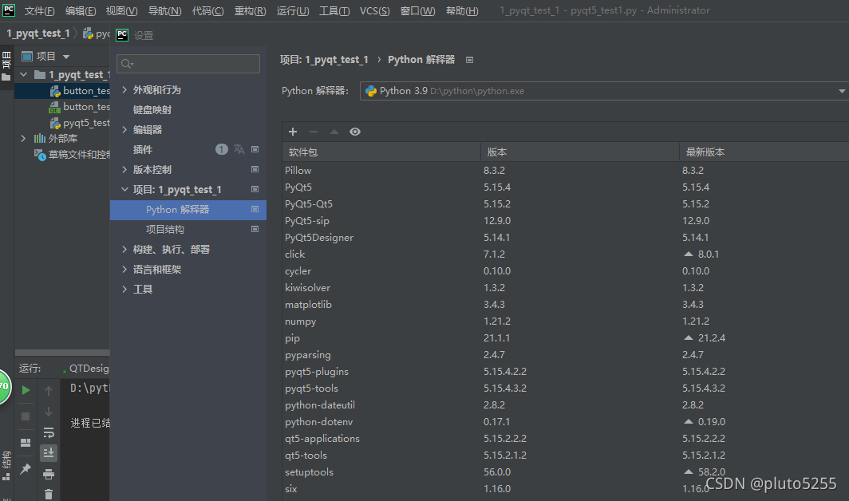This screenshot has width=849, height=501.
Task: Toggle soft-wrap icon in run panel
Action: (x=48, y=432)
